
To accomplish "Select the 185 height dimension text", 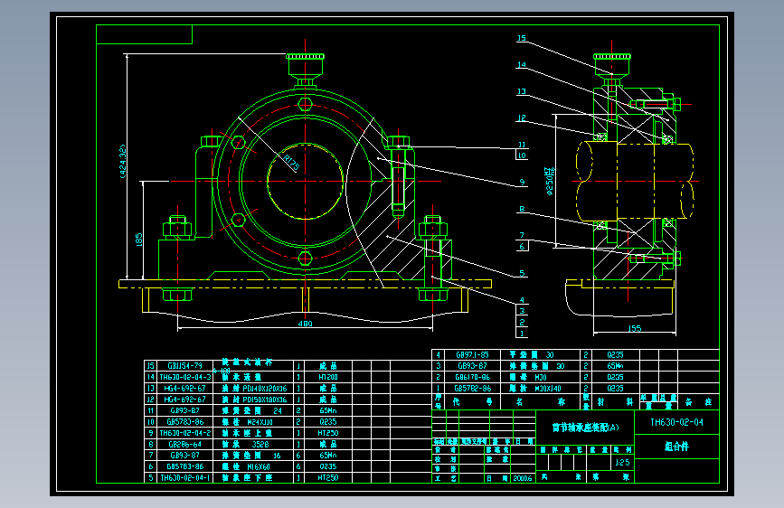I will point(139,239).
